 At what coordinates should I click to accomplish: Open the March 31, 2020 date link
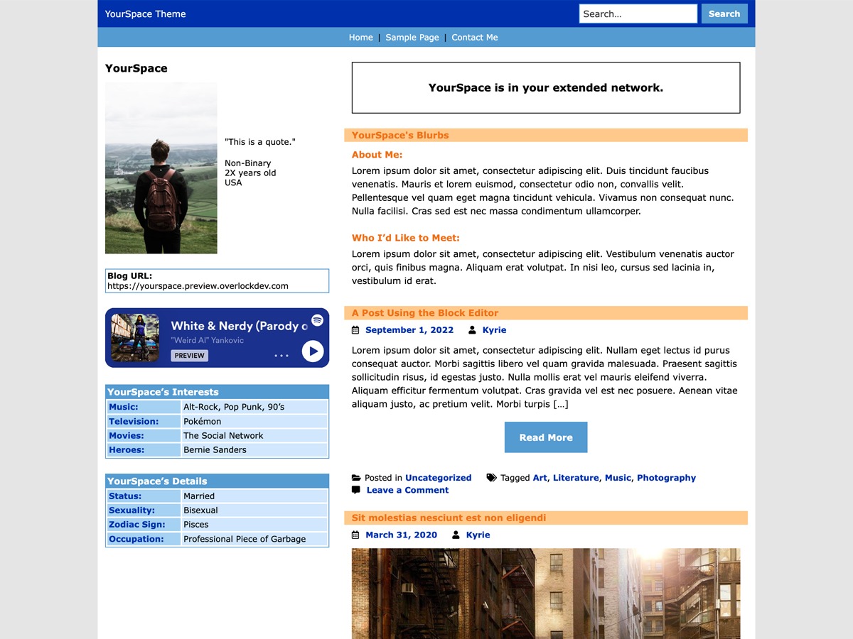click(401, 535)
